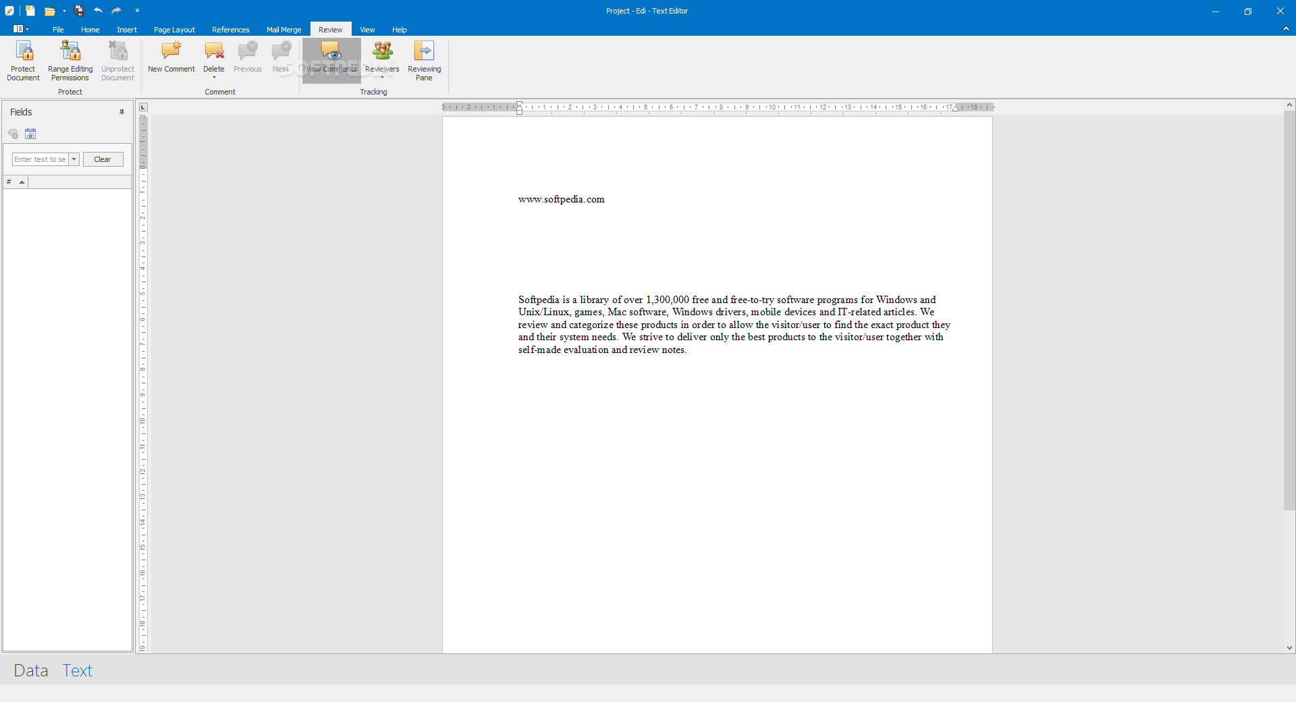This screenshot has width=1296, height=702.
Task: Open the Help ribbon tab
Action: [400, 30]
